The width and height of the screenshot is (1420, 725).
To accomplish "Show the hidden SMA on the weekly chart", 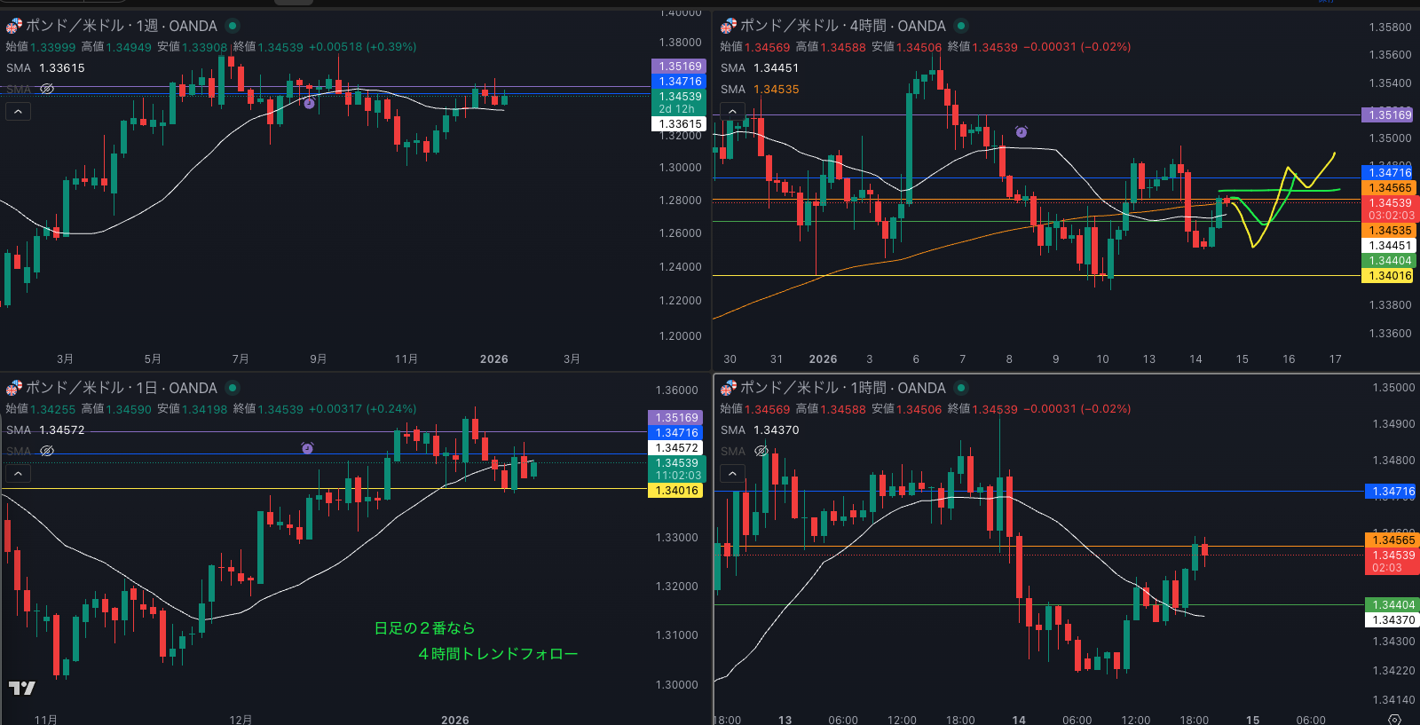I will tap(47, 89).
